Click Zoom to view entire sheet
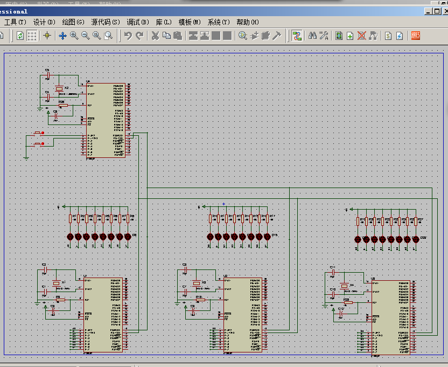Screen dimensions: 448x367 97,36
